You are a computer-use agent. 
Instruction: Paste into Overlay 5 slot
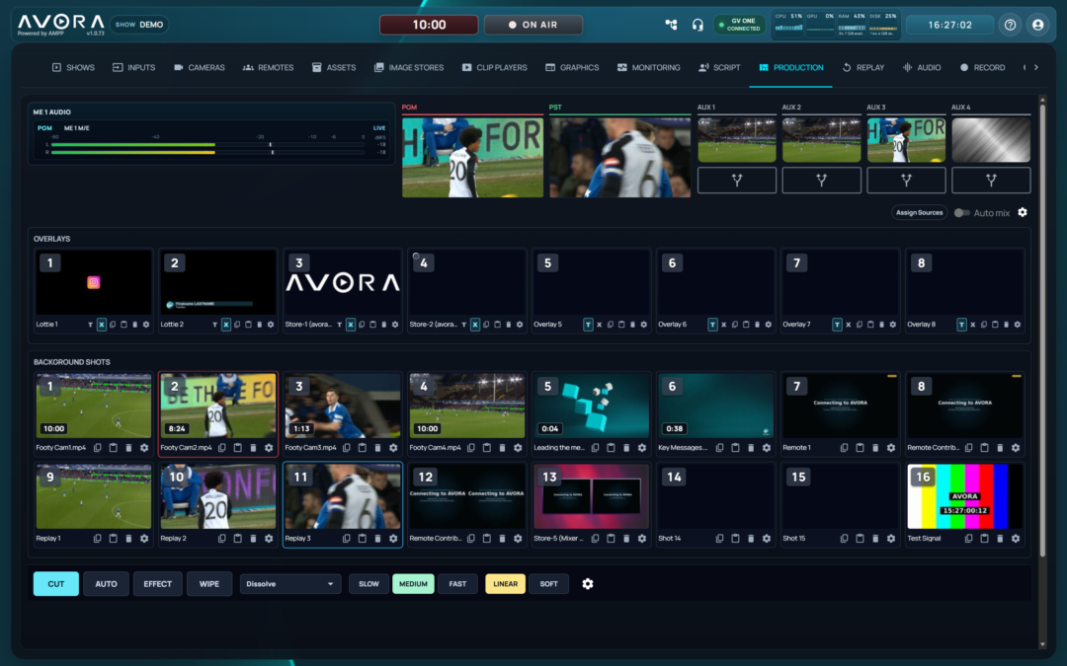tap(621, 325)
